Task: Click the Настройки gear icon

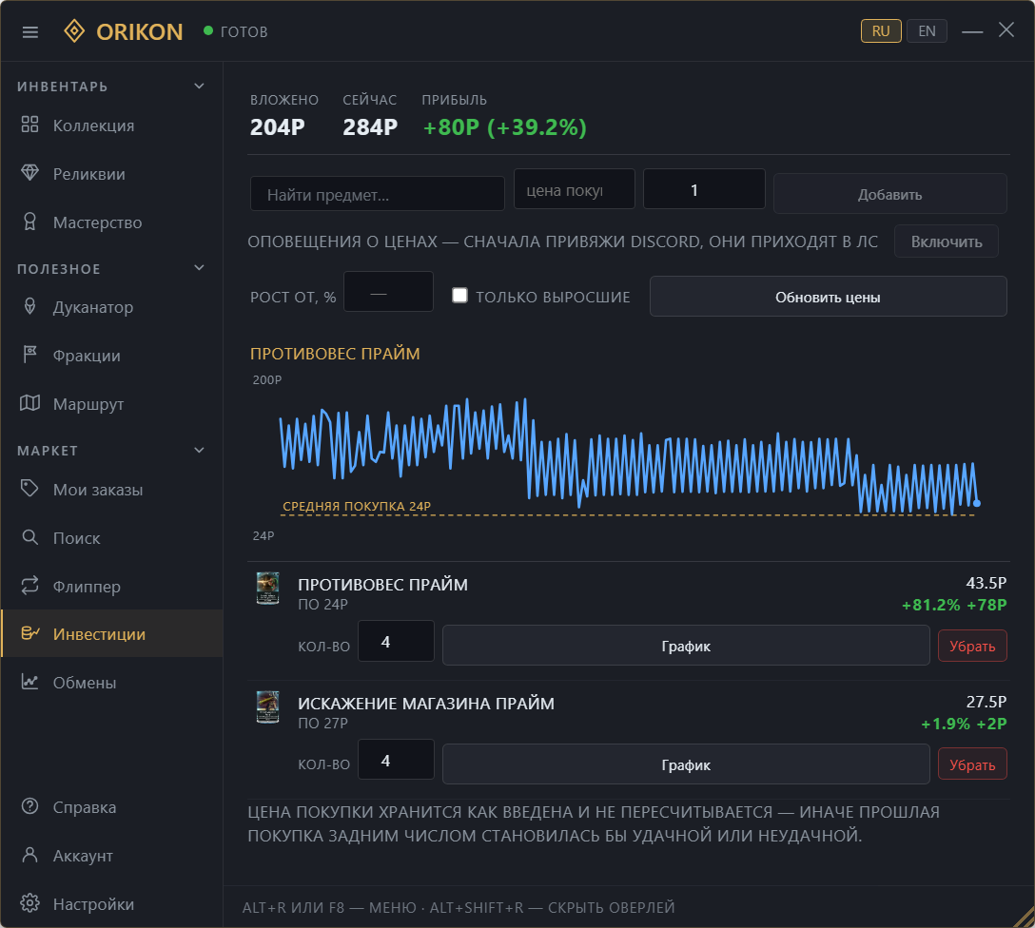Action: point(29,903)
